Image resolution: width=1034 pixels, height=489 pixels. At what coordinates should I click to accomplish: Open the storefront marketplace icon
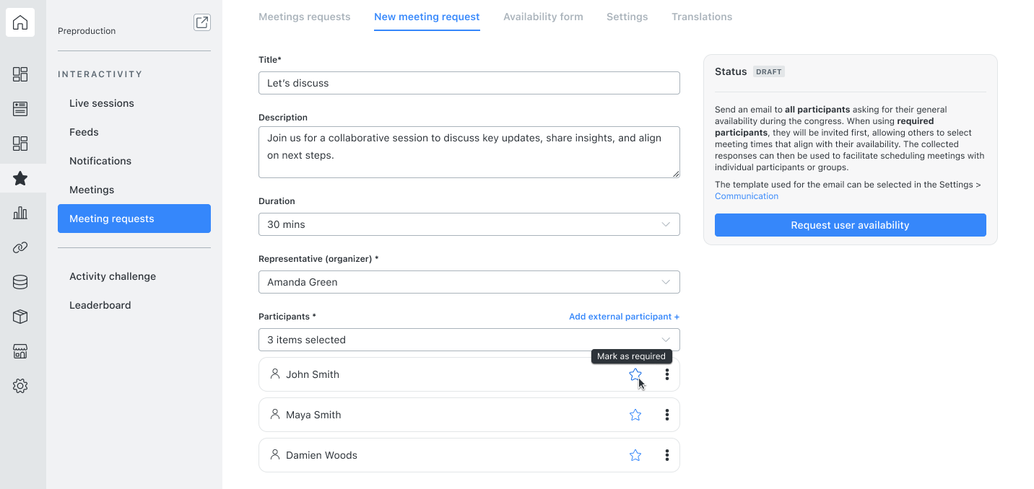click(x=20, y=351)
